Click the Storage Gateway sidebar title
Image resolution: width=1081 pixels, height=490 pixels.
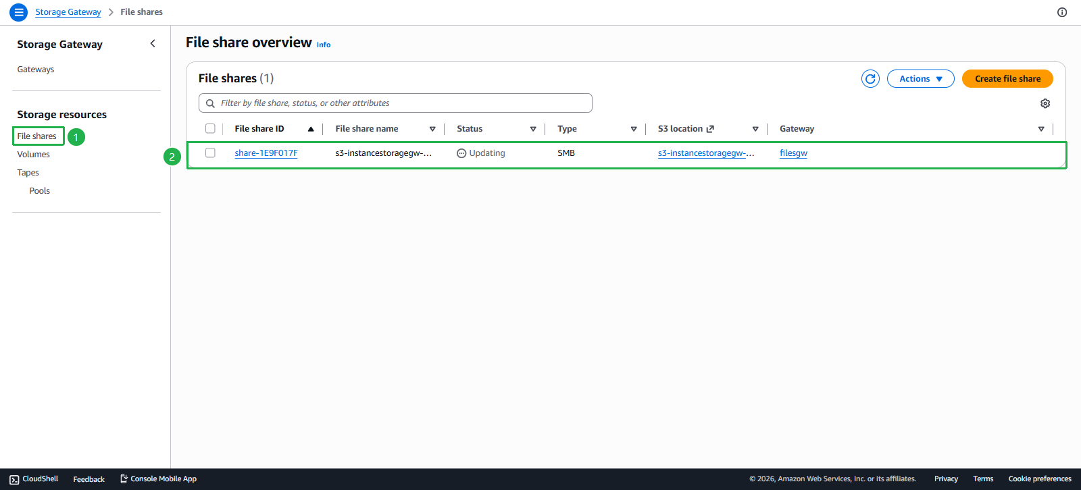click(x=60, y=45)
